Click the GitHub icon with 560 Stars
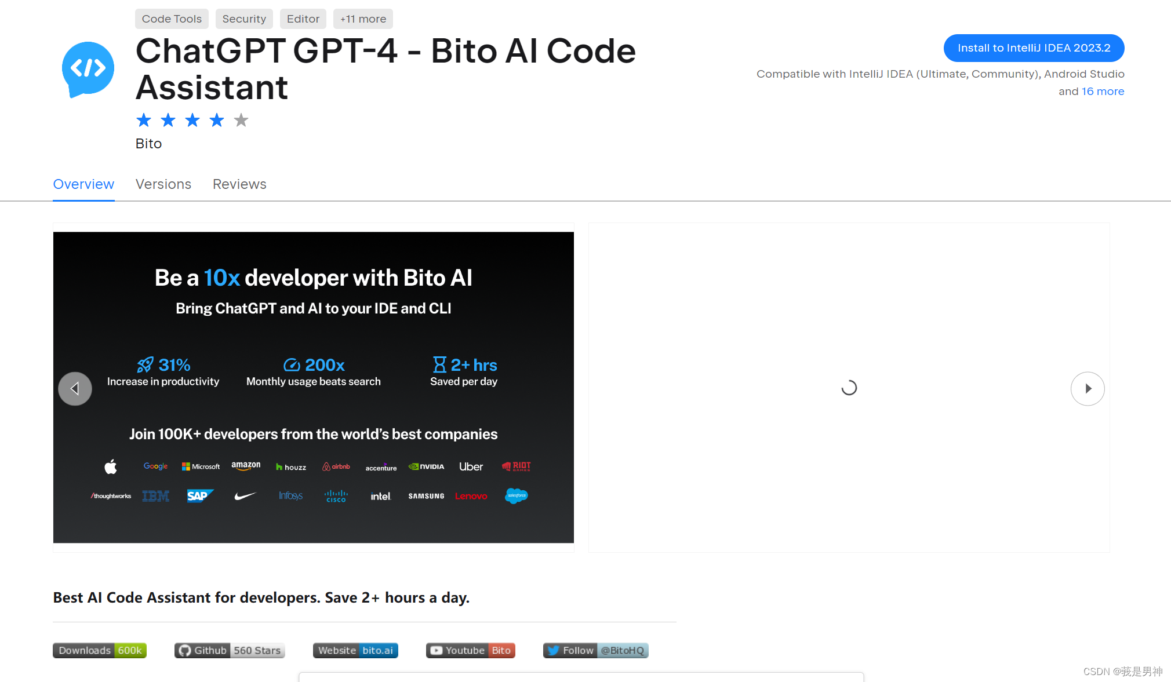This screenshot has height=682, width=1171. 228,650
